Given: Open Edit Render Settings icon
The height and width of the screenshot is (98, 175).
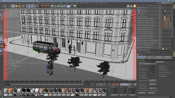Looking at the screenshot, I should (48, 6).
